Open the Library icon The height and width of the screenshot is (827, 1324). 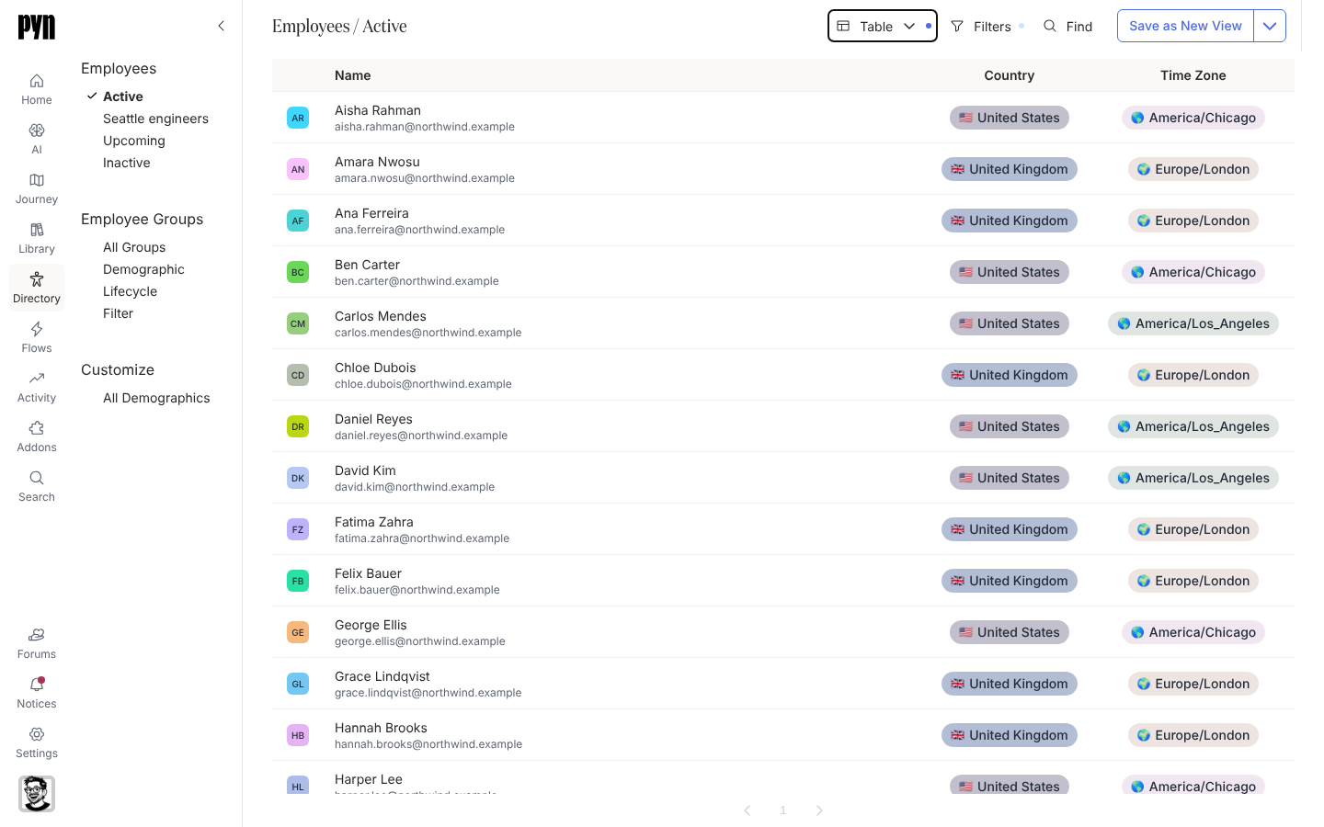(x=37, y=230)
